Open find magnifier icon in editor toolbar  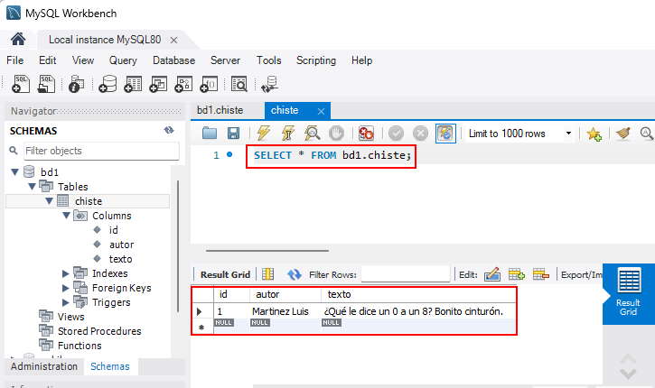pyautogui.click(x=647, y=134)
